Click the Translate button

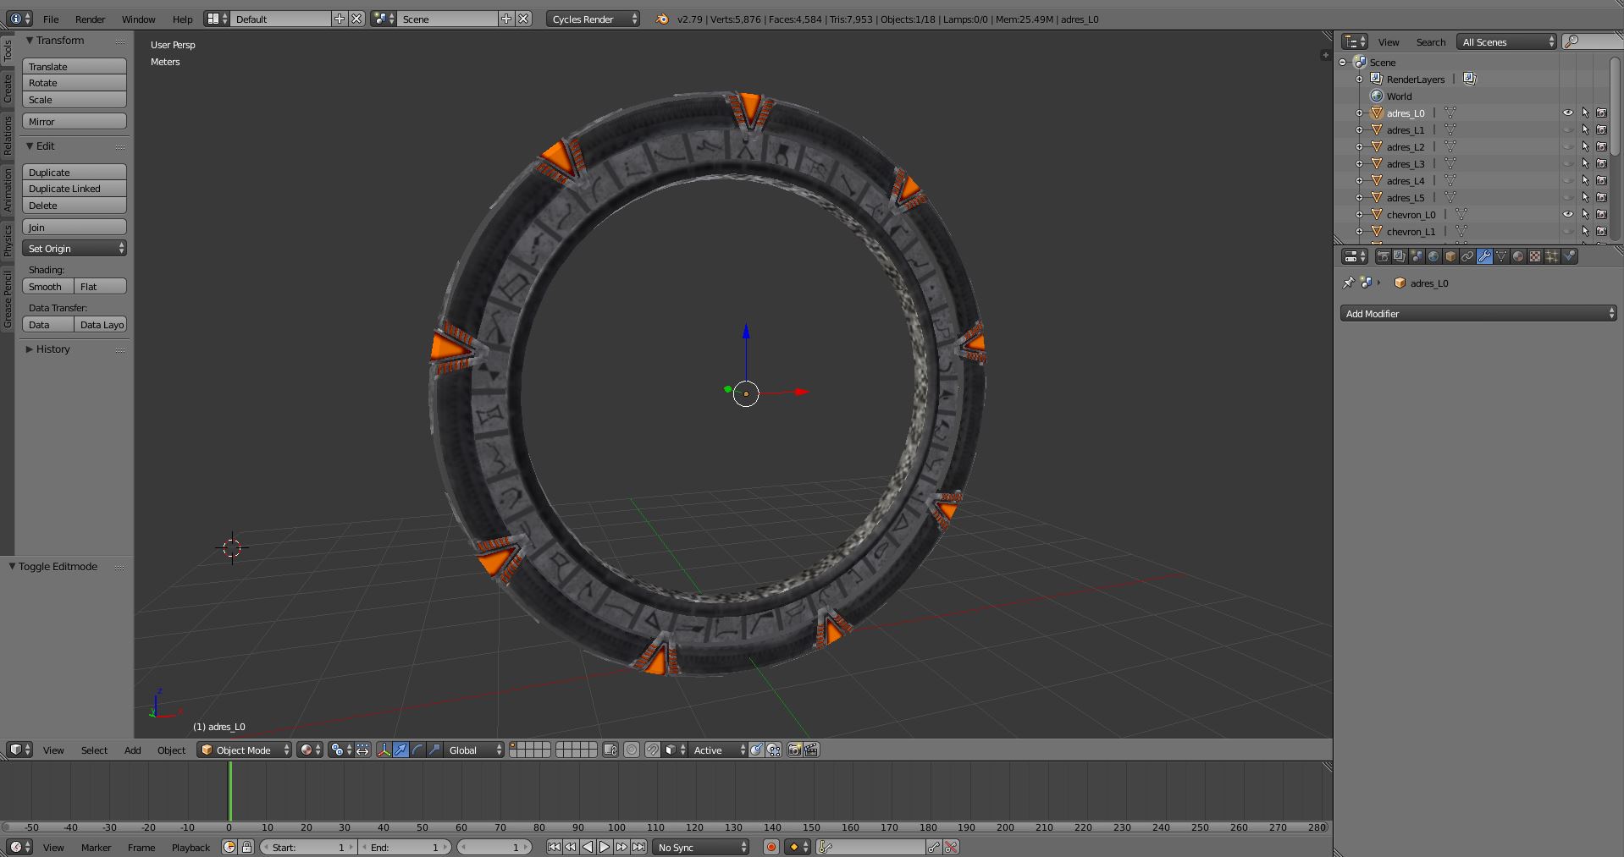point(75,66)
